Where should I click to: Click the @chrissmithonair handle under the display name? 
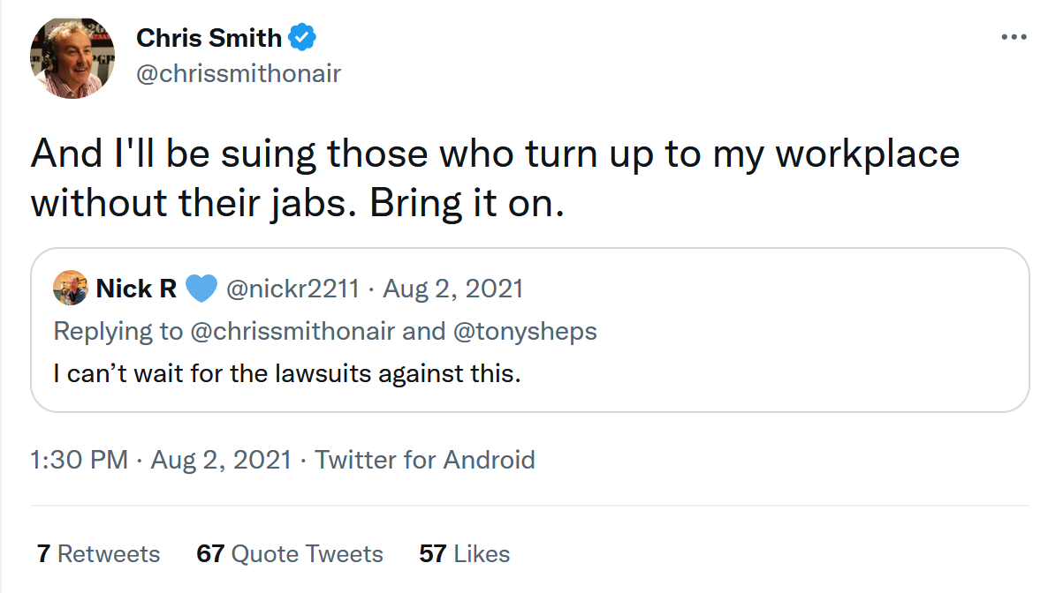[238, 74]
